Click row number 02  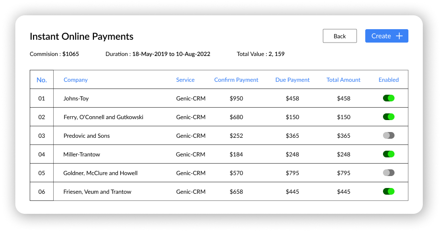coord(42,117)
